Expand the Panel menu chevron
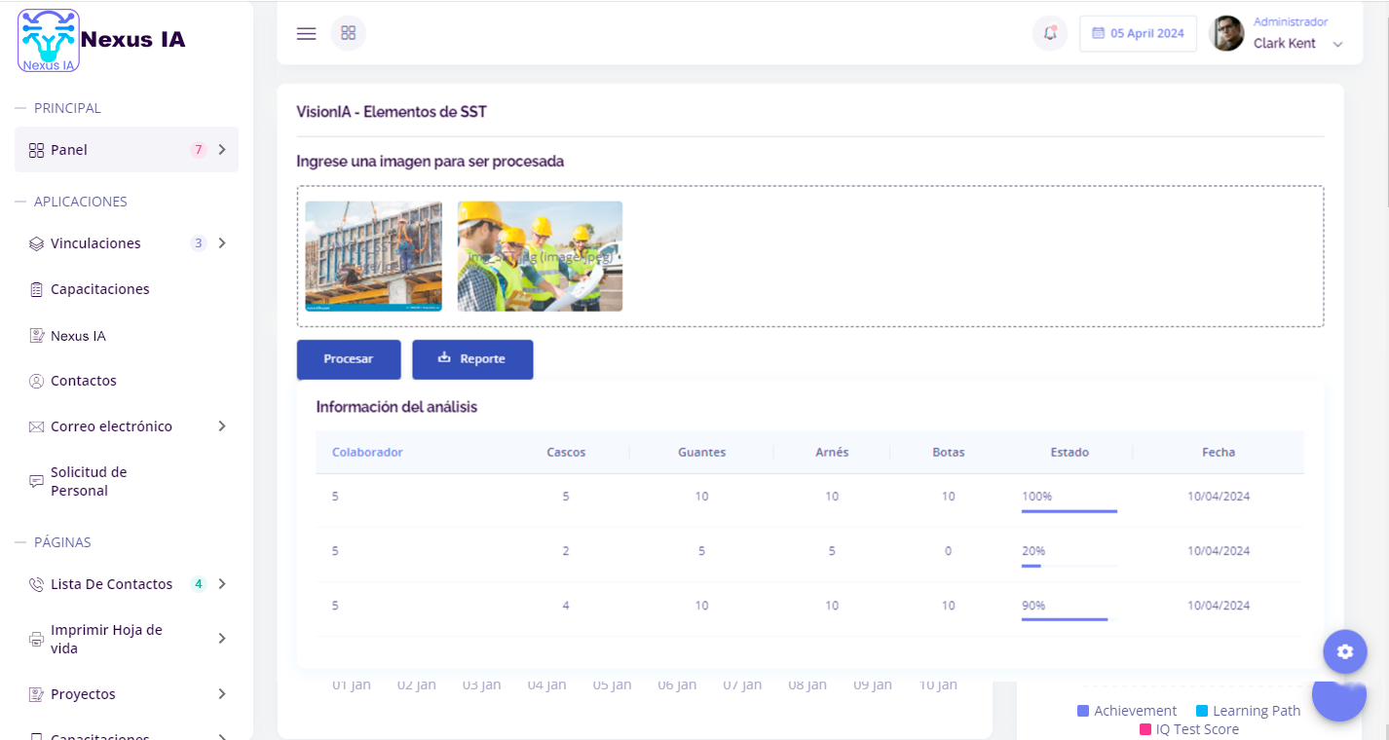This screenshot has height=740, width=1389. pyautogui.click(x=222, y=150)
